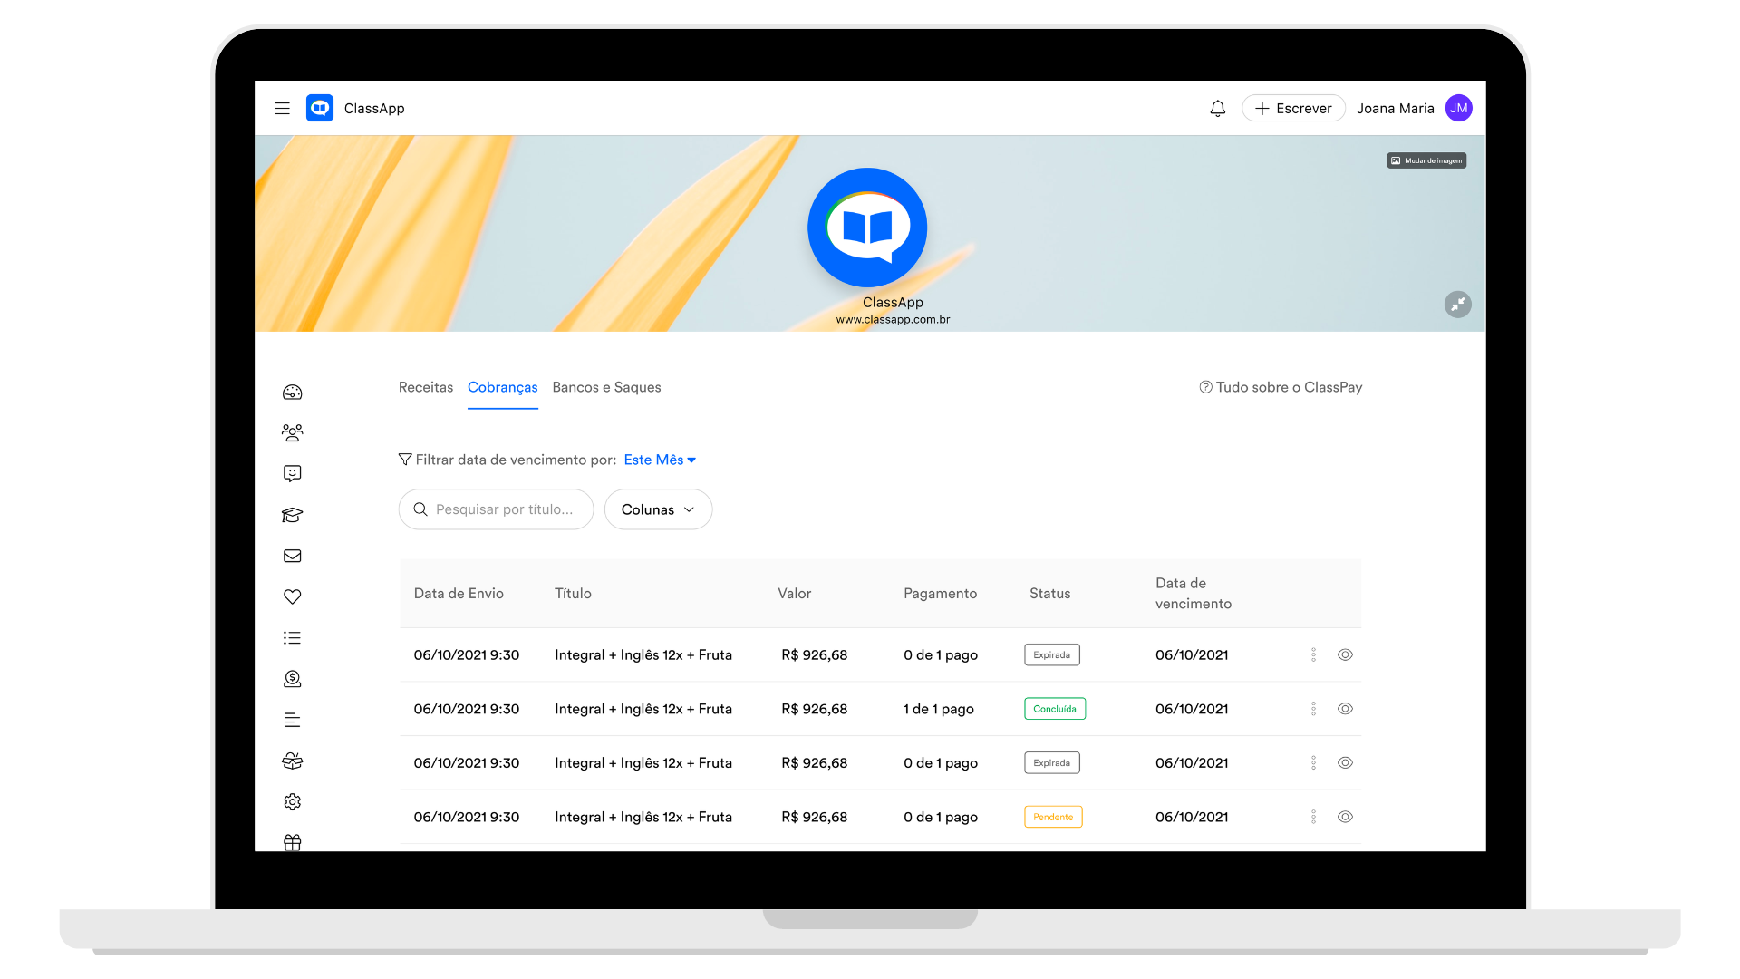Screen dimensions: 1740x979
Task: Click the Pesquisar por título search field
Action: 496,509
